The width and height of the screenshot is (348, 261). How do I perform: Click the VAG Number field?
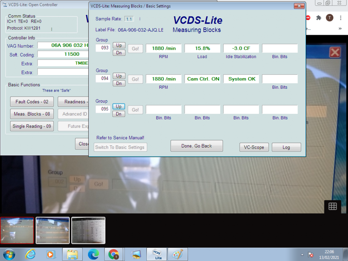pos(63,45)
